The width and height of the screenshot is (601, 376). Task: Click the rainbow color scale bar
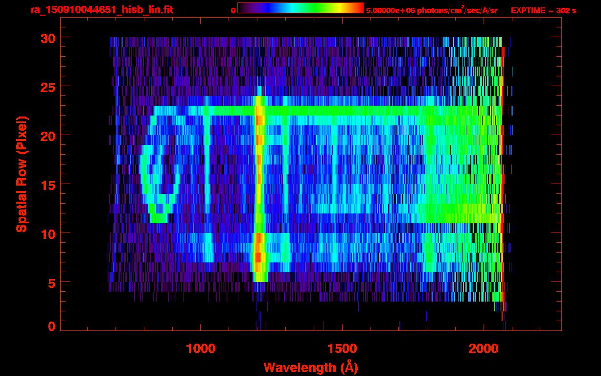pos(300,8)
